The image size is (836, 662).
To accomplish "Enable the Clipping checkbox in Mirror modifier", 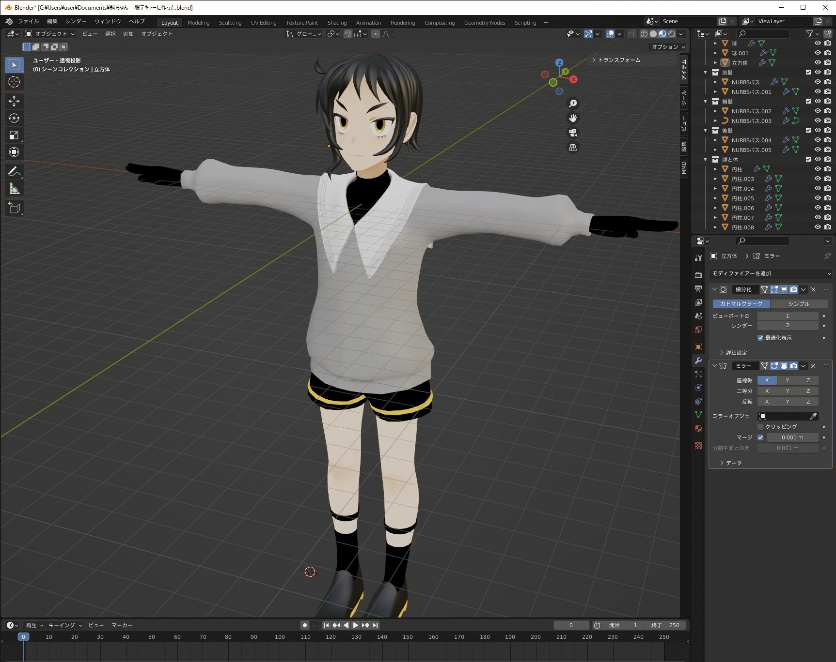I will [760, 427].
